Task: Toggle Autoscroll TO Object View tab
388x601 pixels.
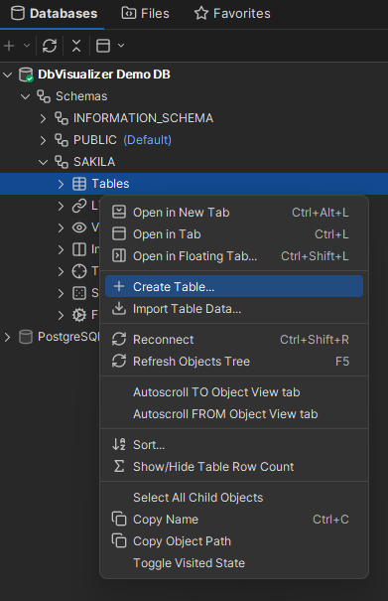Action: tap(234, 392)
